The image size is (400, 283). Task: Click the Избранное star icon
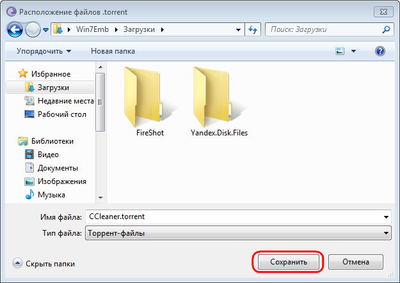pos(22,73)
